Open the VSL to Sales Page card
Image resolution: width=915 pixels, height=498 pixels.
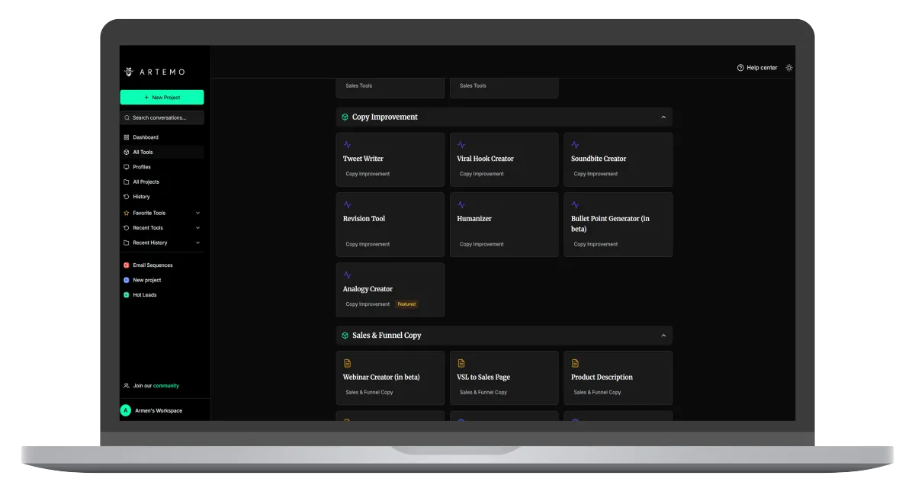point(504,378)
